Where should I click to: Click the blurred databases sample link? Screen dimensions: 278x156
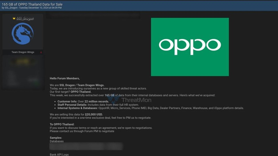(x=86, y=146)
